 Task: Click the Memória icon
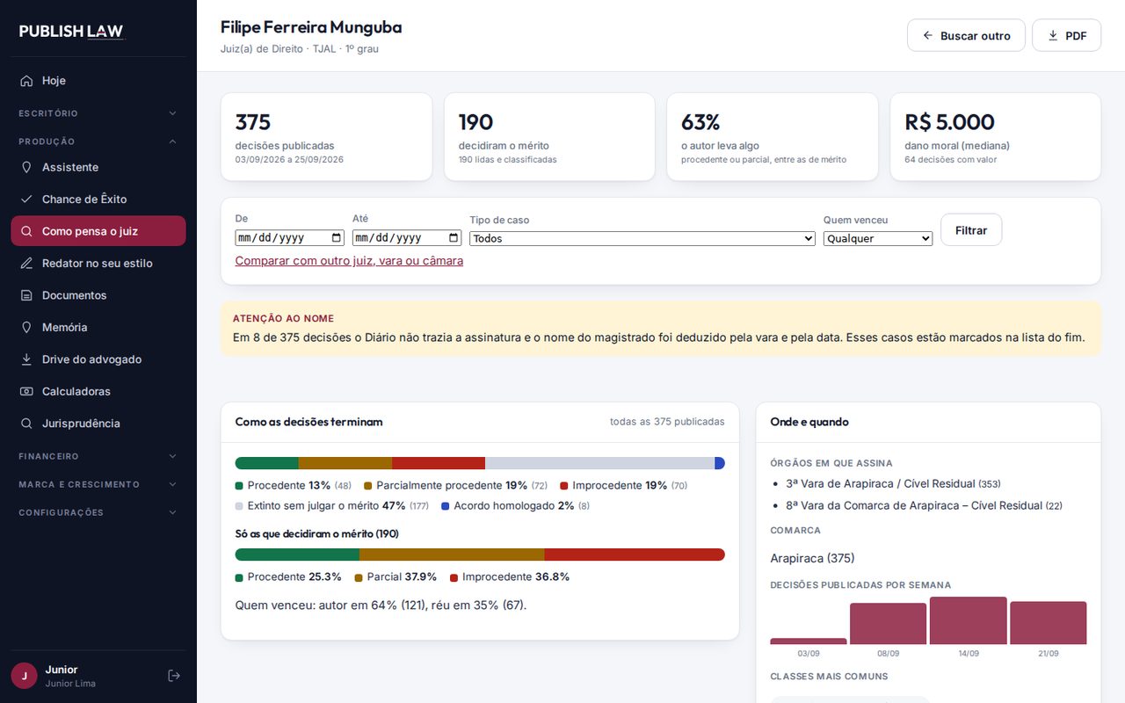click(26, 327)
